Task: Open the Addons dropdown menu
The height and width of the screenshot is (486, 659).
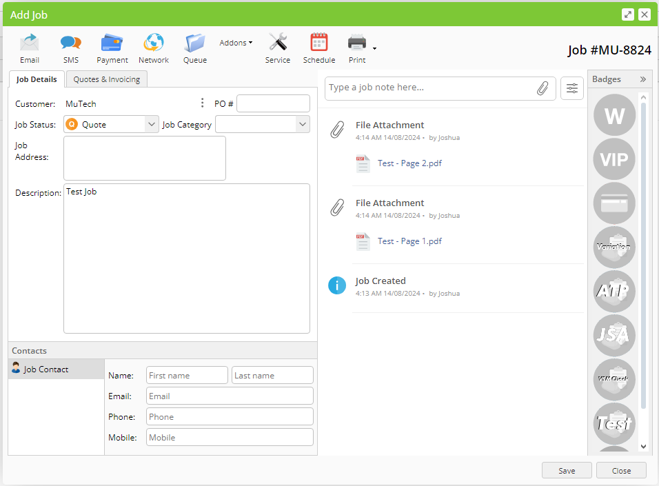Action: click(236, 43)
